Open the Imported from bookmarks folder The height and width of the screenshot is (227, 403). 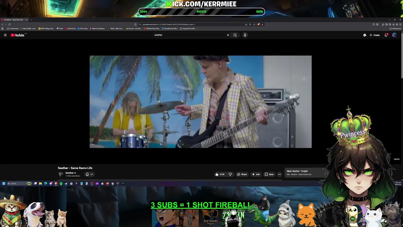coord(188,28)
